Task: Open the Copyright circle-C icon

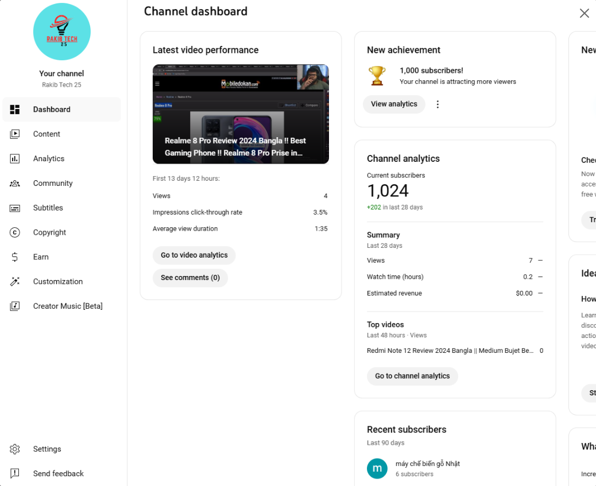Action: tap(15, 232)
